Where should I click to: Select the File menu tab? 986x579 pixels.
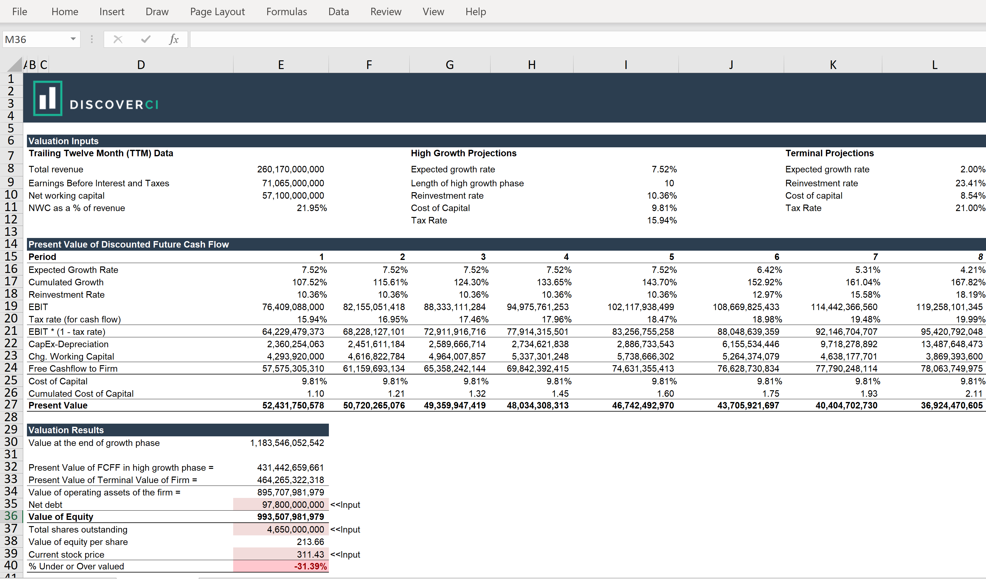pos(21,11)
